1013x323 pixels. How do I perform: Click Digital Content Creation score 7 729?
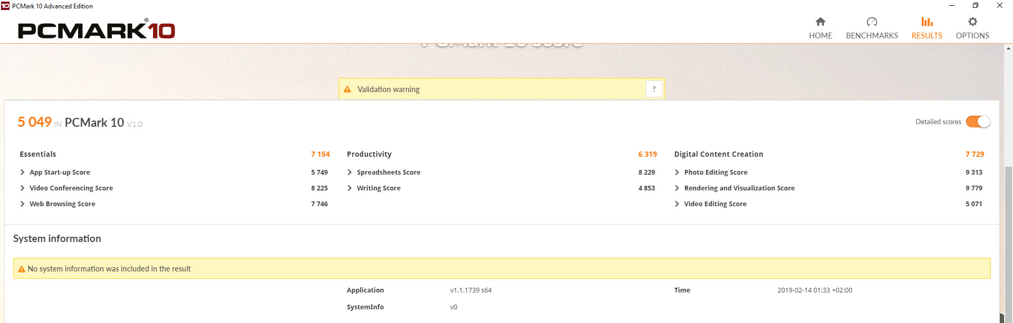(x=974, y=154)
